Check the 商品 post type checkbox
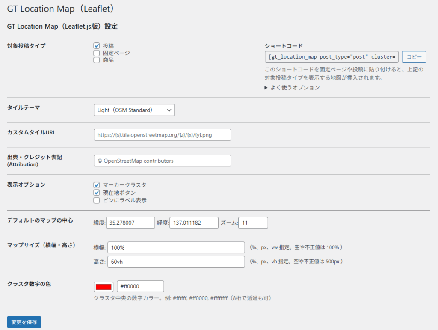This screenshot has height=330, width=438. 97,60
